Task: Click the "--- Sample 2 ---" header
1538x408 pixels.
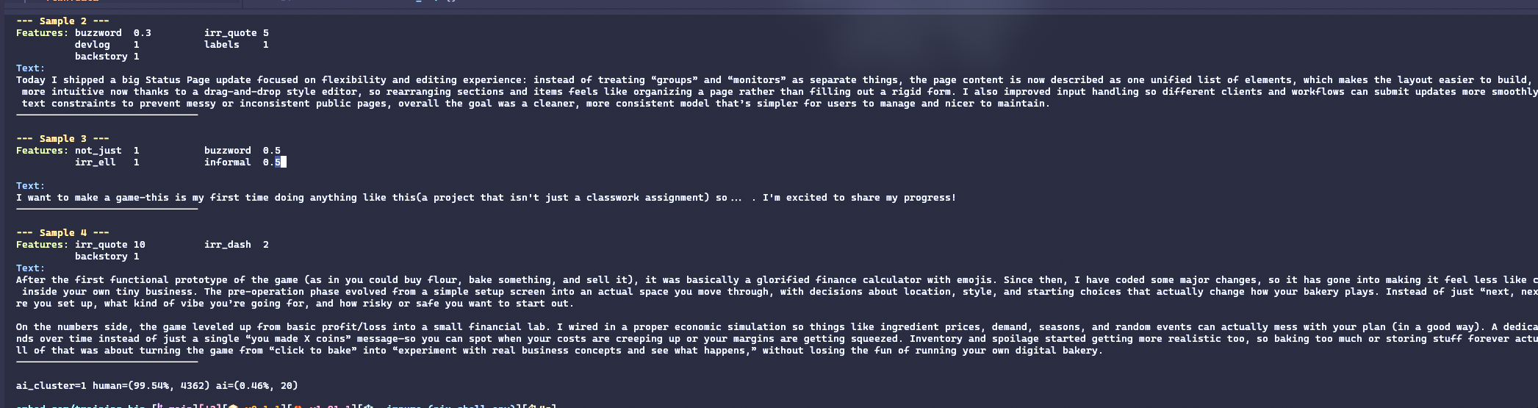Action: tap(62, 21)
